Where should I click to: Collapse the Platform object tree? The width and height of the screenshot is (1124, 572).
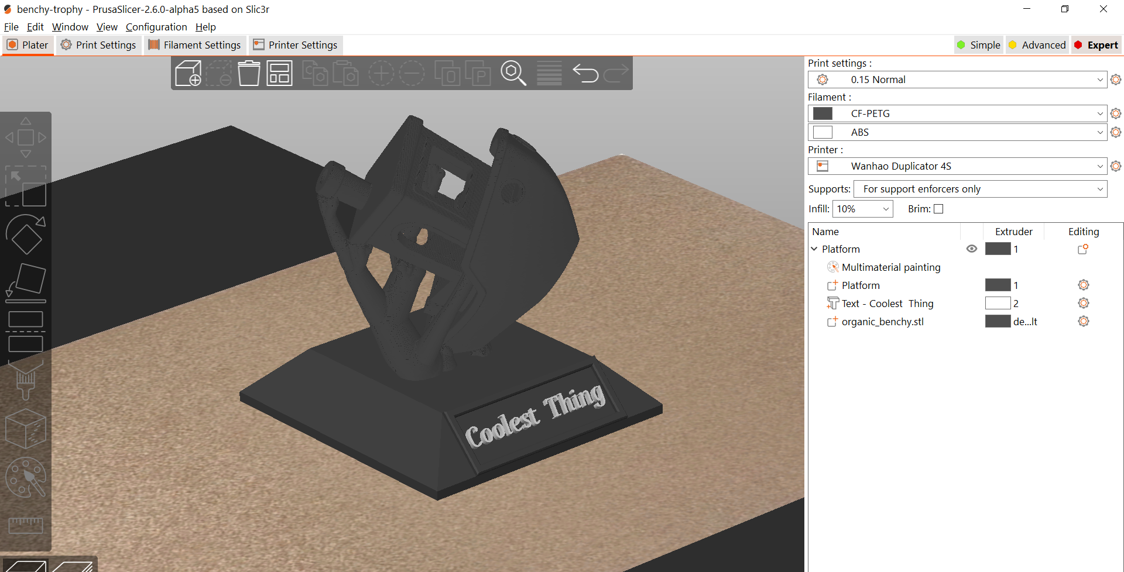[814, 249]
